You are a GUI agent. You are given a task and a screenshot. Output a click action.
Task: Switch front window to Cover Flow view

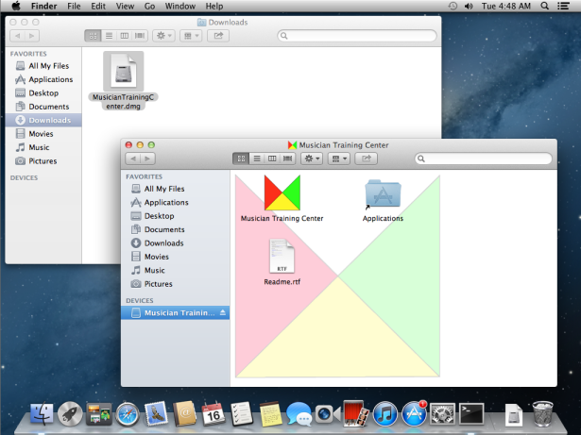[x=287, y=159]
